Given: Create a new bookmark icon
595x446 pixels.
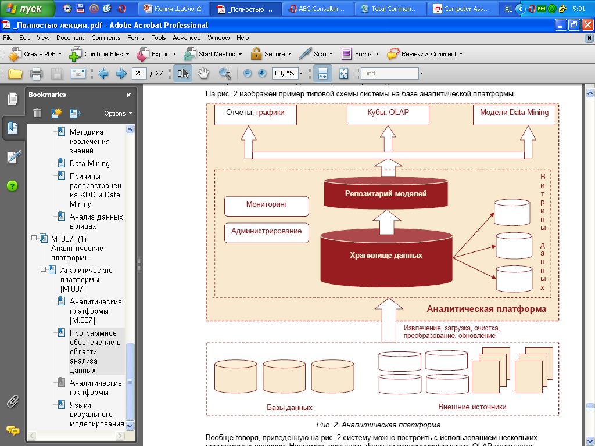Looking at the screenshot, I should pyautogui.click(x=56, y=113).
